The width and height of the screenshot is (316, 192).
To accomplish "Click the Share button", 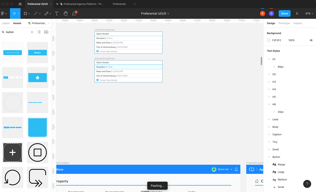I will coord(285,14).
